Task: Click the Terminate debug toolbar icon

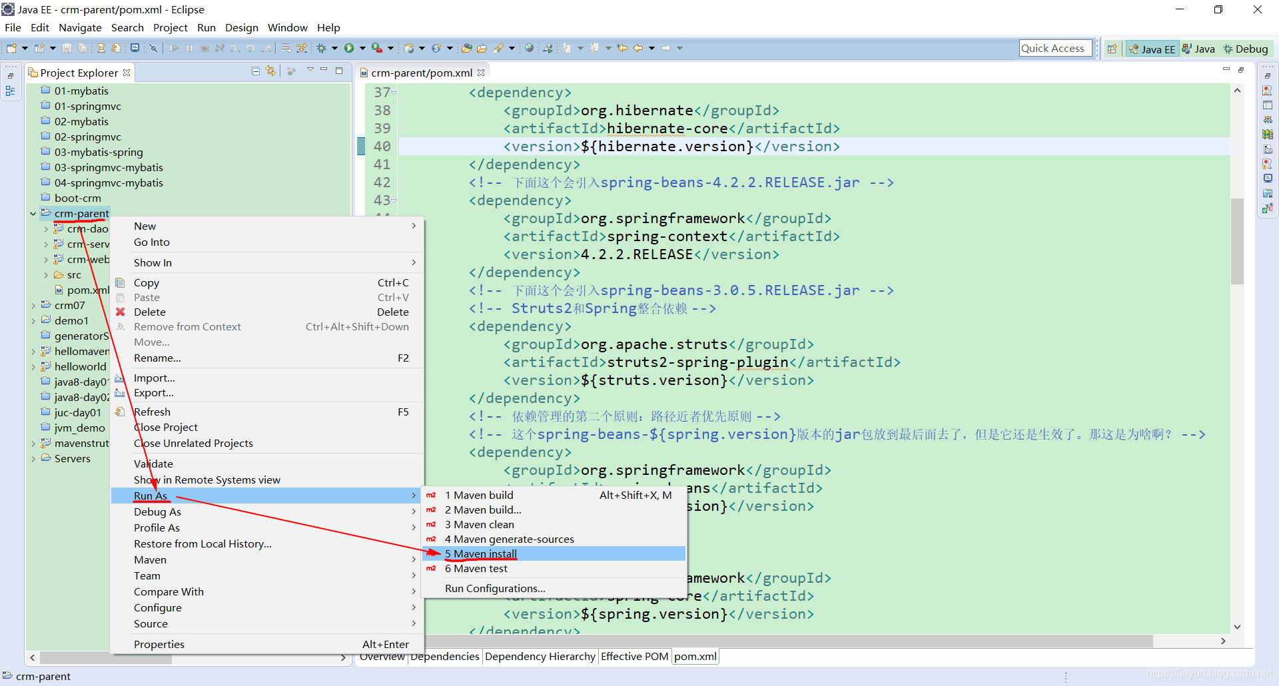Action: click(x=205, y=48)
